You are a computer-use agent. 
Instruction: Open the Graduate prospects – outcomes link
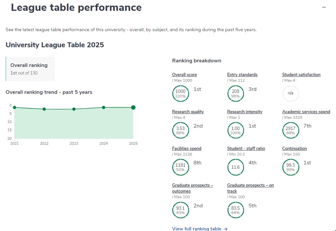(192, 188)
